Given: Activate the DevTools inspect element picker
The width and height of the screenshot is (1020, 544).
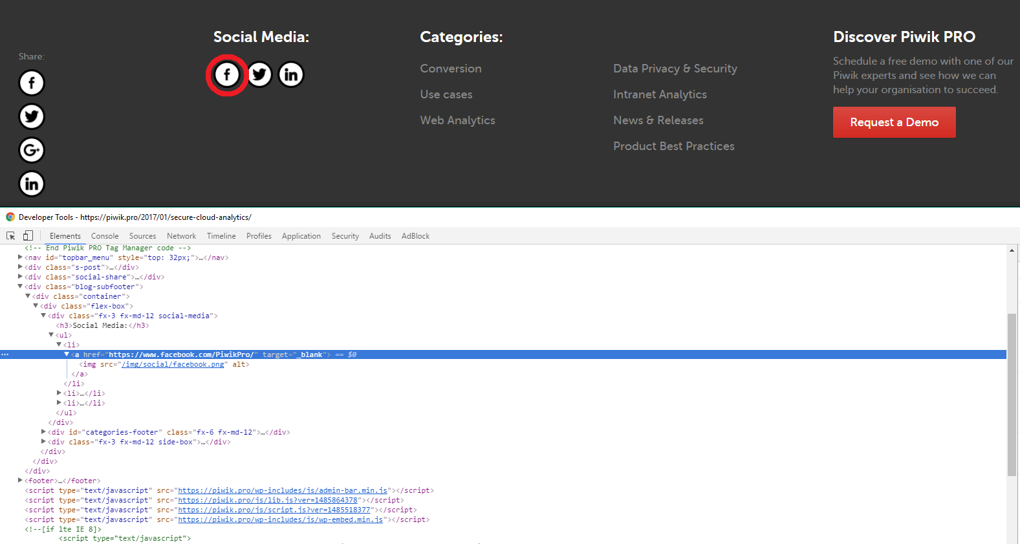Looking at the screenshot, I should 11,236.
